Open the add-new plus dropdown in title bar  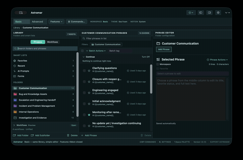click(191, 13)
